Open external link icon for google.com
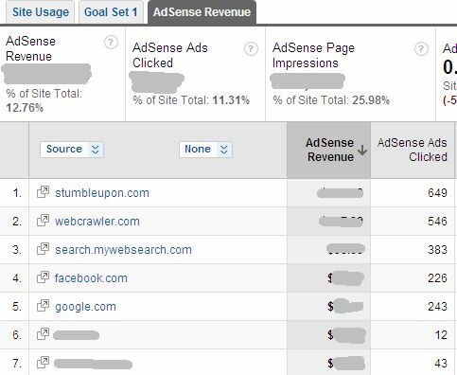Image resolution: width=457 pixels, height=375 pixels. [x=43, y=306]
